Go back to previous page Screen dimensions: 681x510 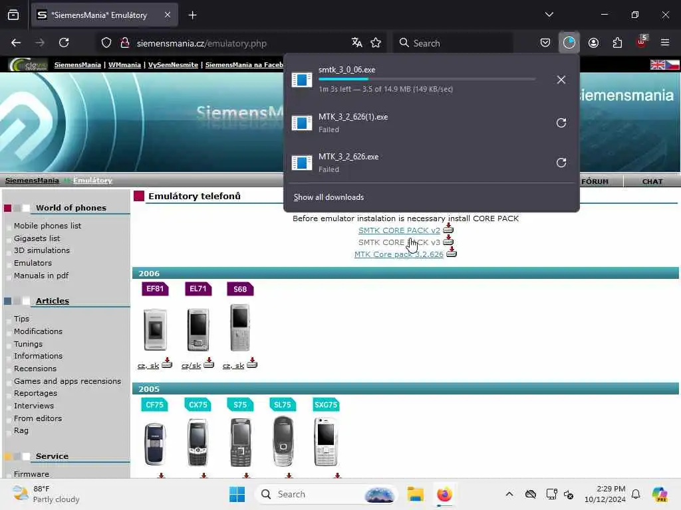click(x=16, y=42)
